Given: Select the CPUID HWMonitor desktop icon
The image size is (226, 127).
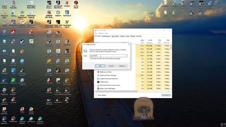Looking at the screenshot, I should click(x=13, y=34).
